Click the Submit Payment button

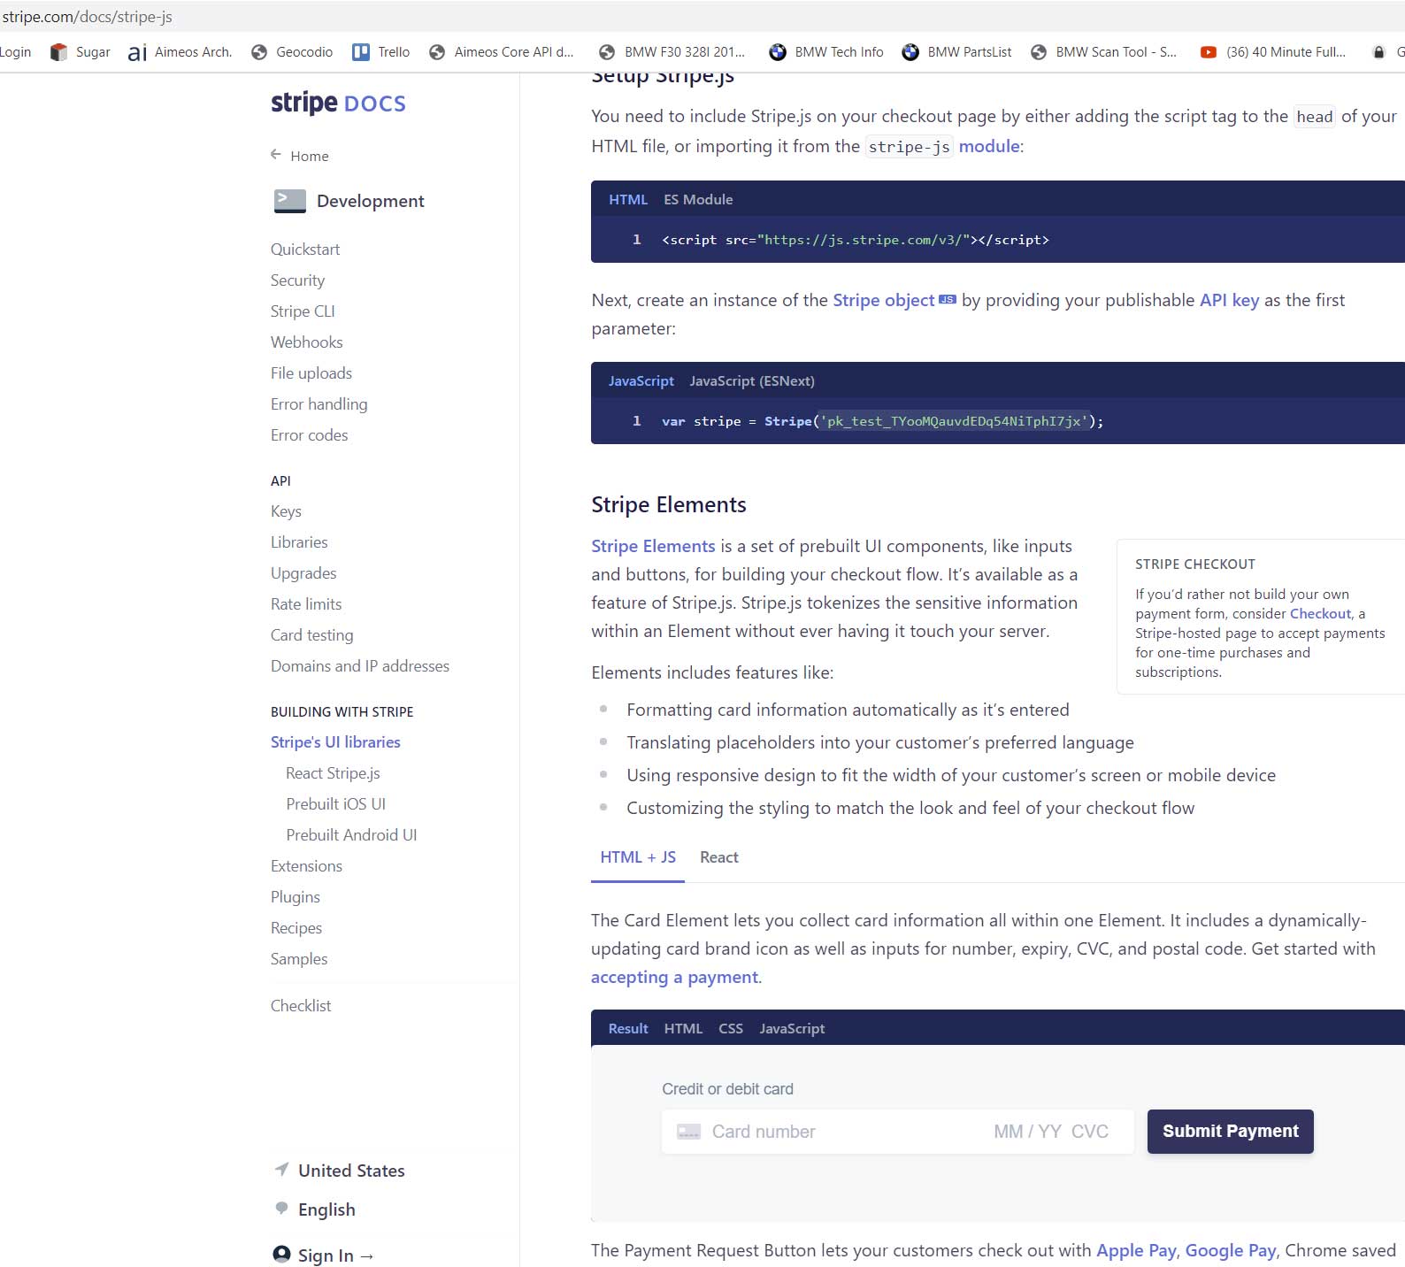coord(1230,1131)
